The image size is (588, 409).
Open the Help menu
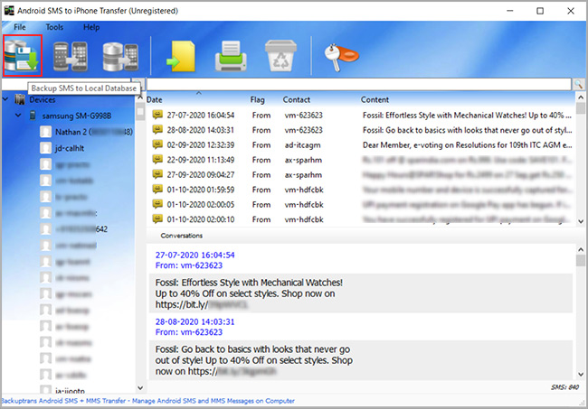point(91,27)
